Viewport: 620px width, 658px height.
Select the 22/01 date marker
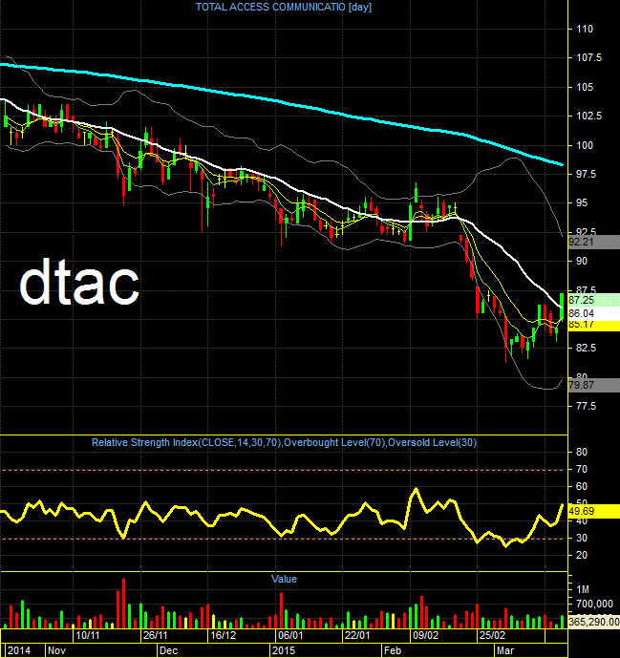coord(357,635)
